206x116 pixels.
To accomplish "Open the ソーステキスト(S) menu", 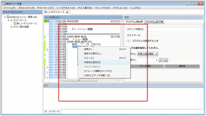I will (x=66, y=8).
